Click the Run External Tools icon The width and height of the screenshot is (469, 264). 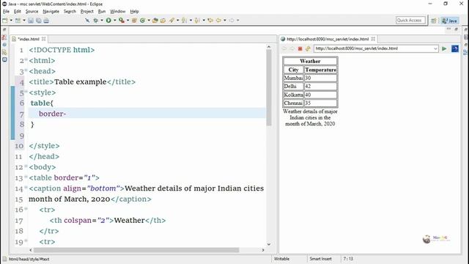pos(122,21)
